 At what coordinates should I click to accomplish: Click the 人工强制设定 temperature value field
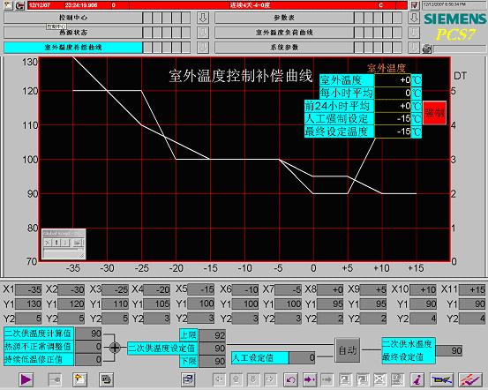click(393, 118)
